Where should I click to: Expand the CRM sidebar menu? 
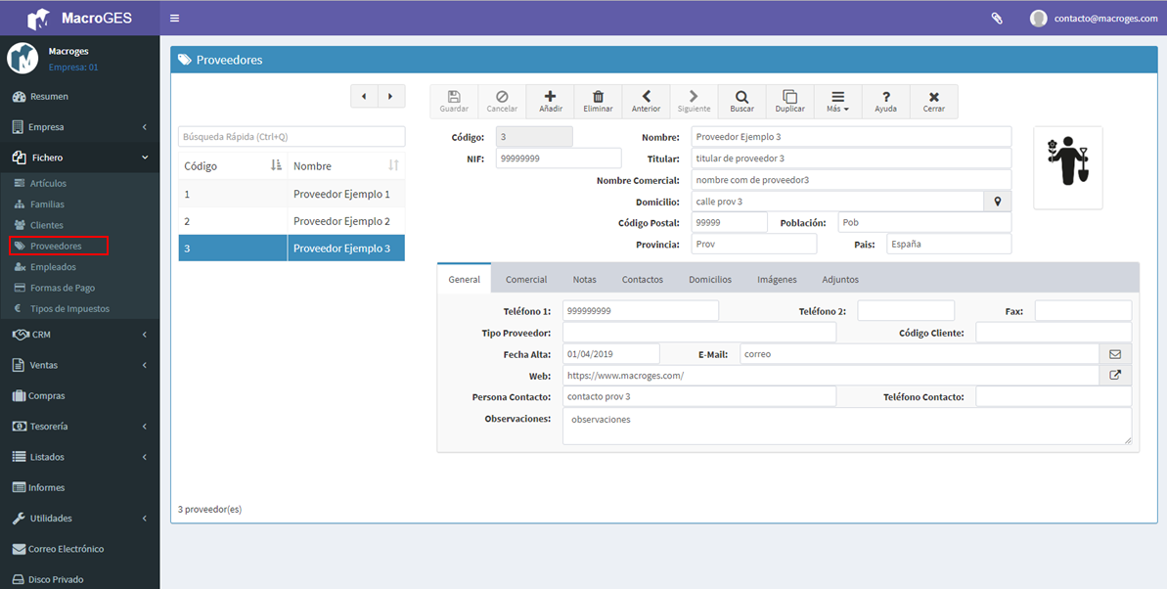pyautogui.click(x=79, y=335)
